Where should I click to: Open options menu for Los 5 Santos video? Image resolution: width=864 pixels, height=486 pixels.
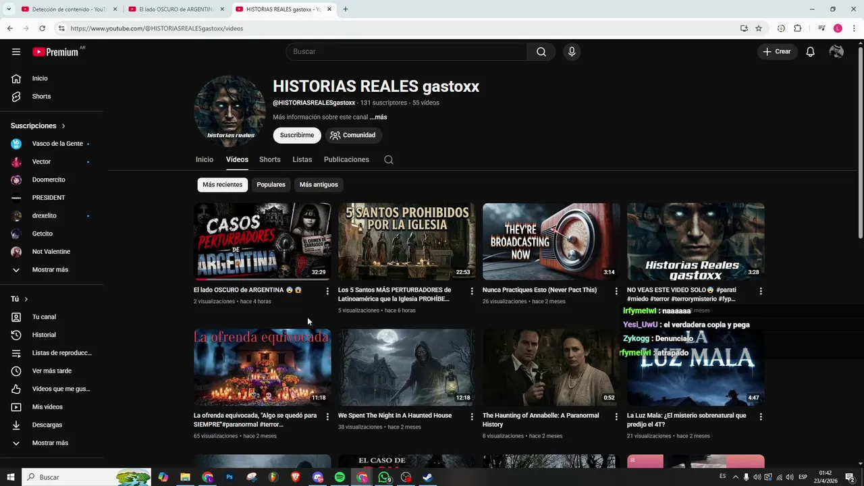click(472, 291)
